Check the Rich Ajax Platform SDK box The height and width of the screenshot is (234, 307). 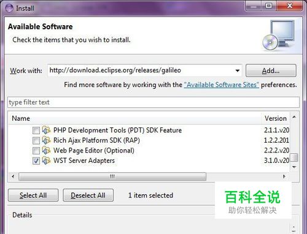[x=36, y=141]
